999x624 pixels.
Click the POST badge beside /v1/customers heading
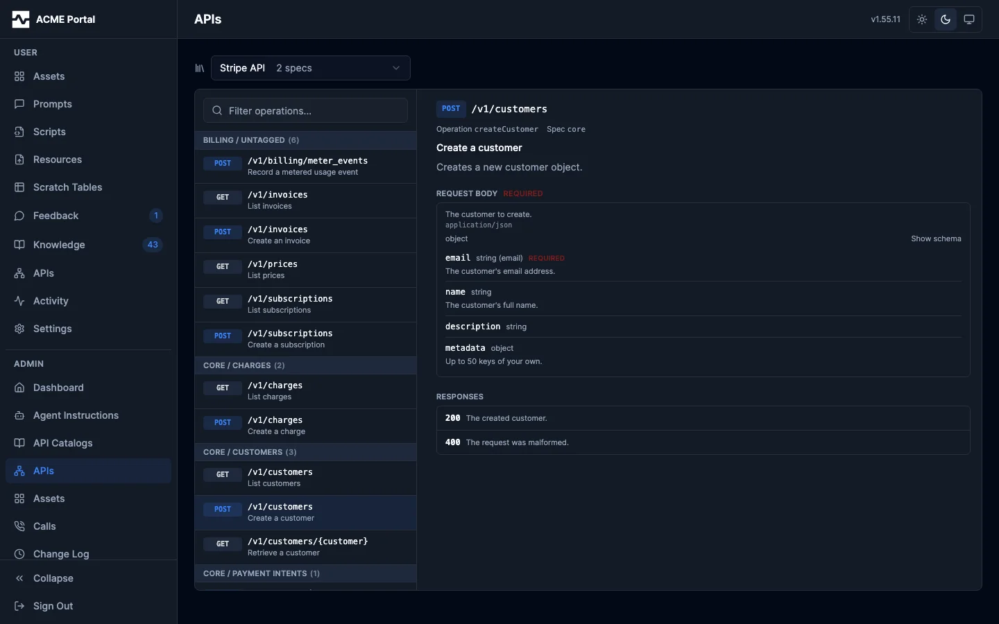click(x=451, y=109)
